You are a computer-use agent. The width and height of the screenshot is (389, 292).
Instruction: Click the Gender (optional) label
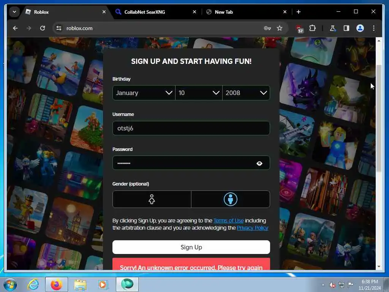coord(131,184)
